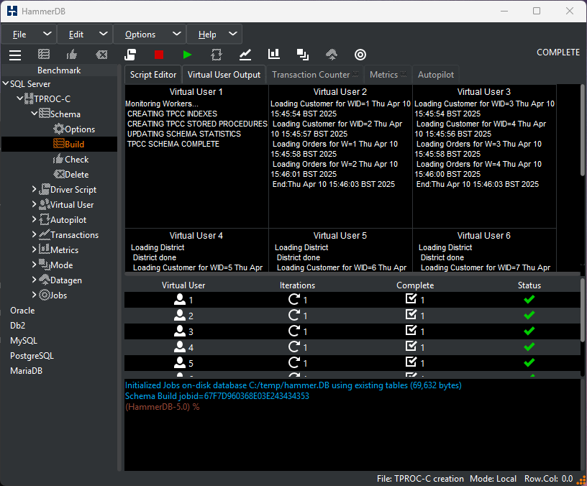The height and width of the screenshot is (486, 587).
Task: Run virtual users with green play button
Action: 187,55
